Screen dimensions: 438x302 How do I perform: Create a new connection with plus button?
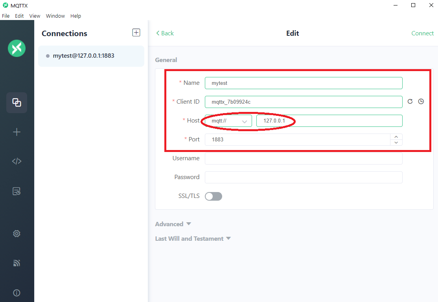coord(136,33)
